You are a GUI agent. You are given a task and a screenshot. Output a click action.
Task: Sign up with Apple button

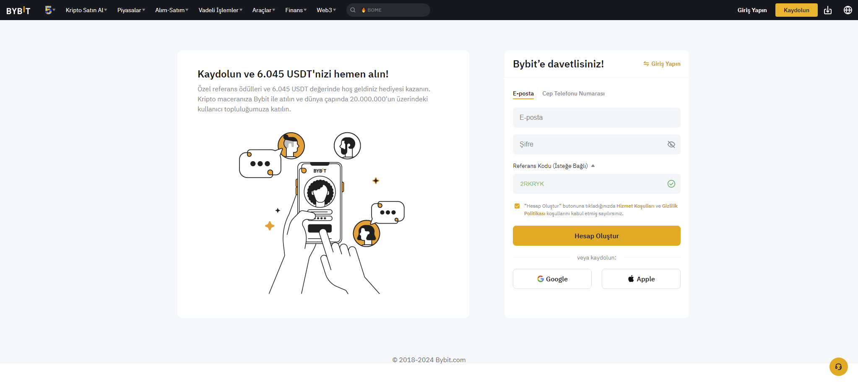pyautogui.click(x=641, y=279)
